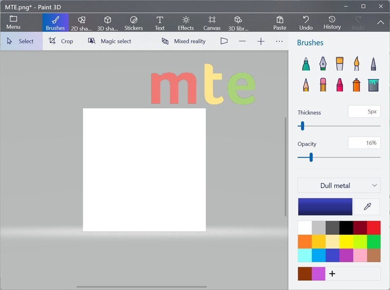Pick the Oil brush tool
The image size is (390, 290).
pyautogui.click(x=340, y=63)
